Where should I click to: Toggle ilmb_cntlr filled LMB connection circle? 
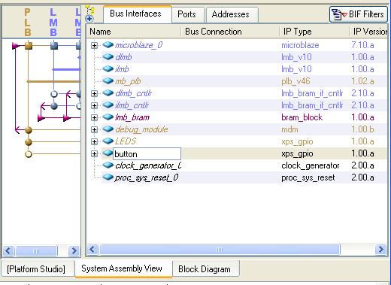[x=54, y=106]
